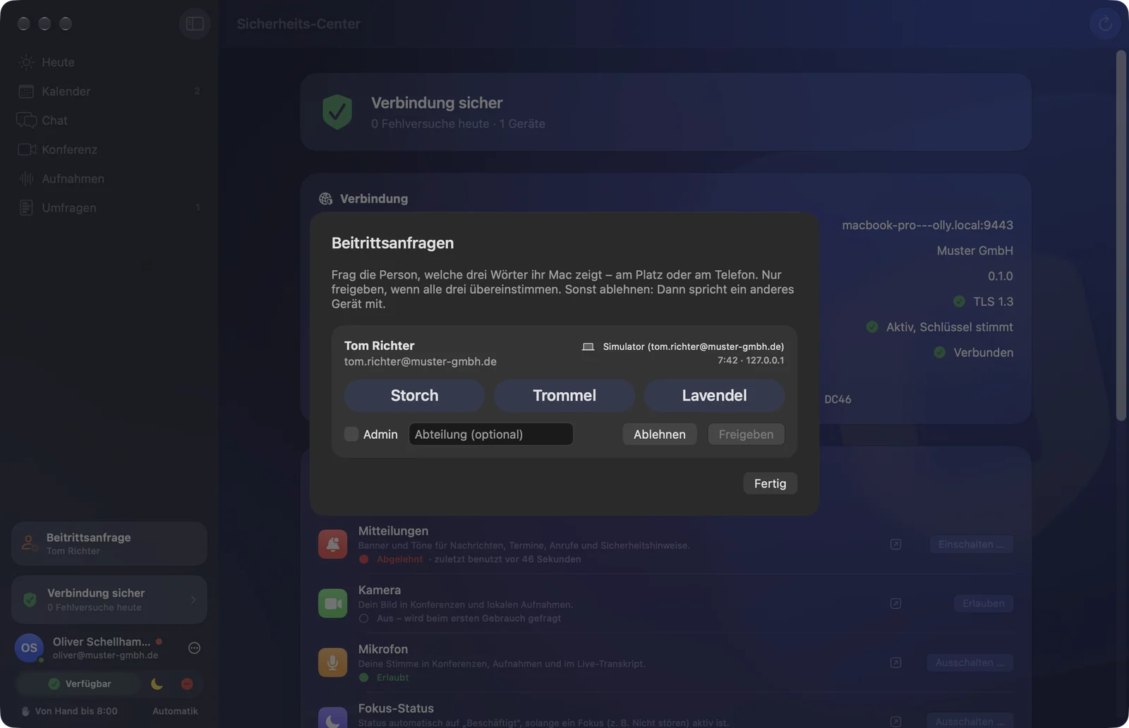Click tom.richter@muster-gmbh.de email
This screenshot has width=1129, height=728.
click(421, 362)
